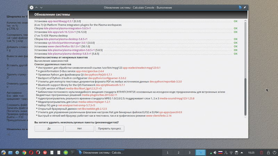Click dev-python/configparser-3.3.0.2 in removal list
The image size is (278, 156).
click(x=107, y=78)
